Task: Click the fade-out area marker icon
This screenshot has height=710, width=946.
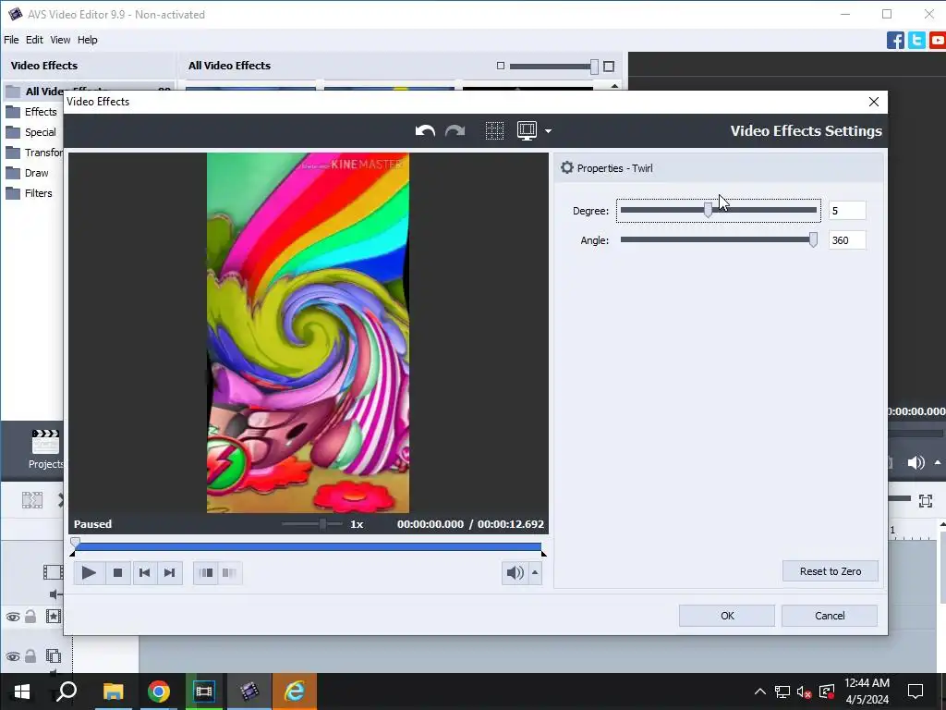Action: click(229, 573)
